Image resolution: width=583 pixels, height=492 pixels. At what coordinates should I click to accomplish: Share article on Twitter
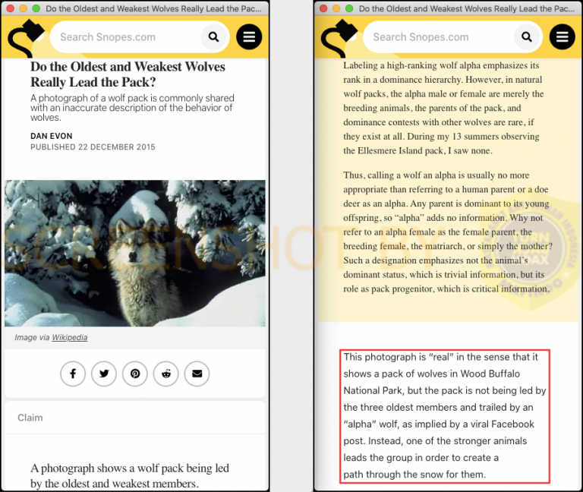point(104,374)
